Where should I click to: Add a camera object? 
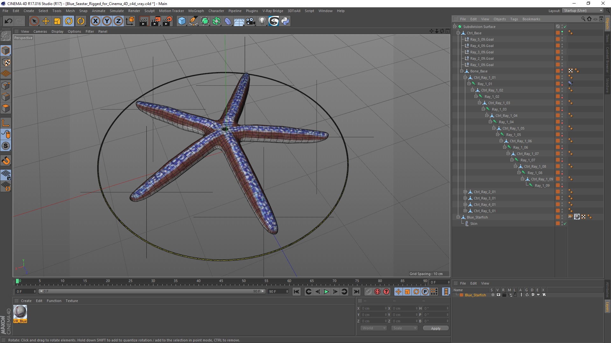click(x=251, y=21)
